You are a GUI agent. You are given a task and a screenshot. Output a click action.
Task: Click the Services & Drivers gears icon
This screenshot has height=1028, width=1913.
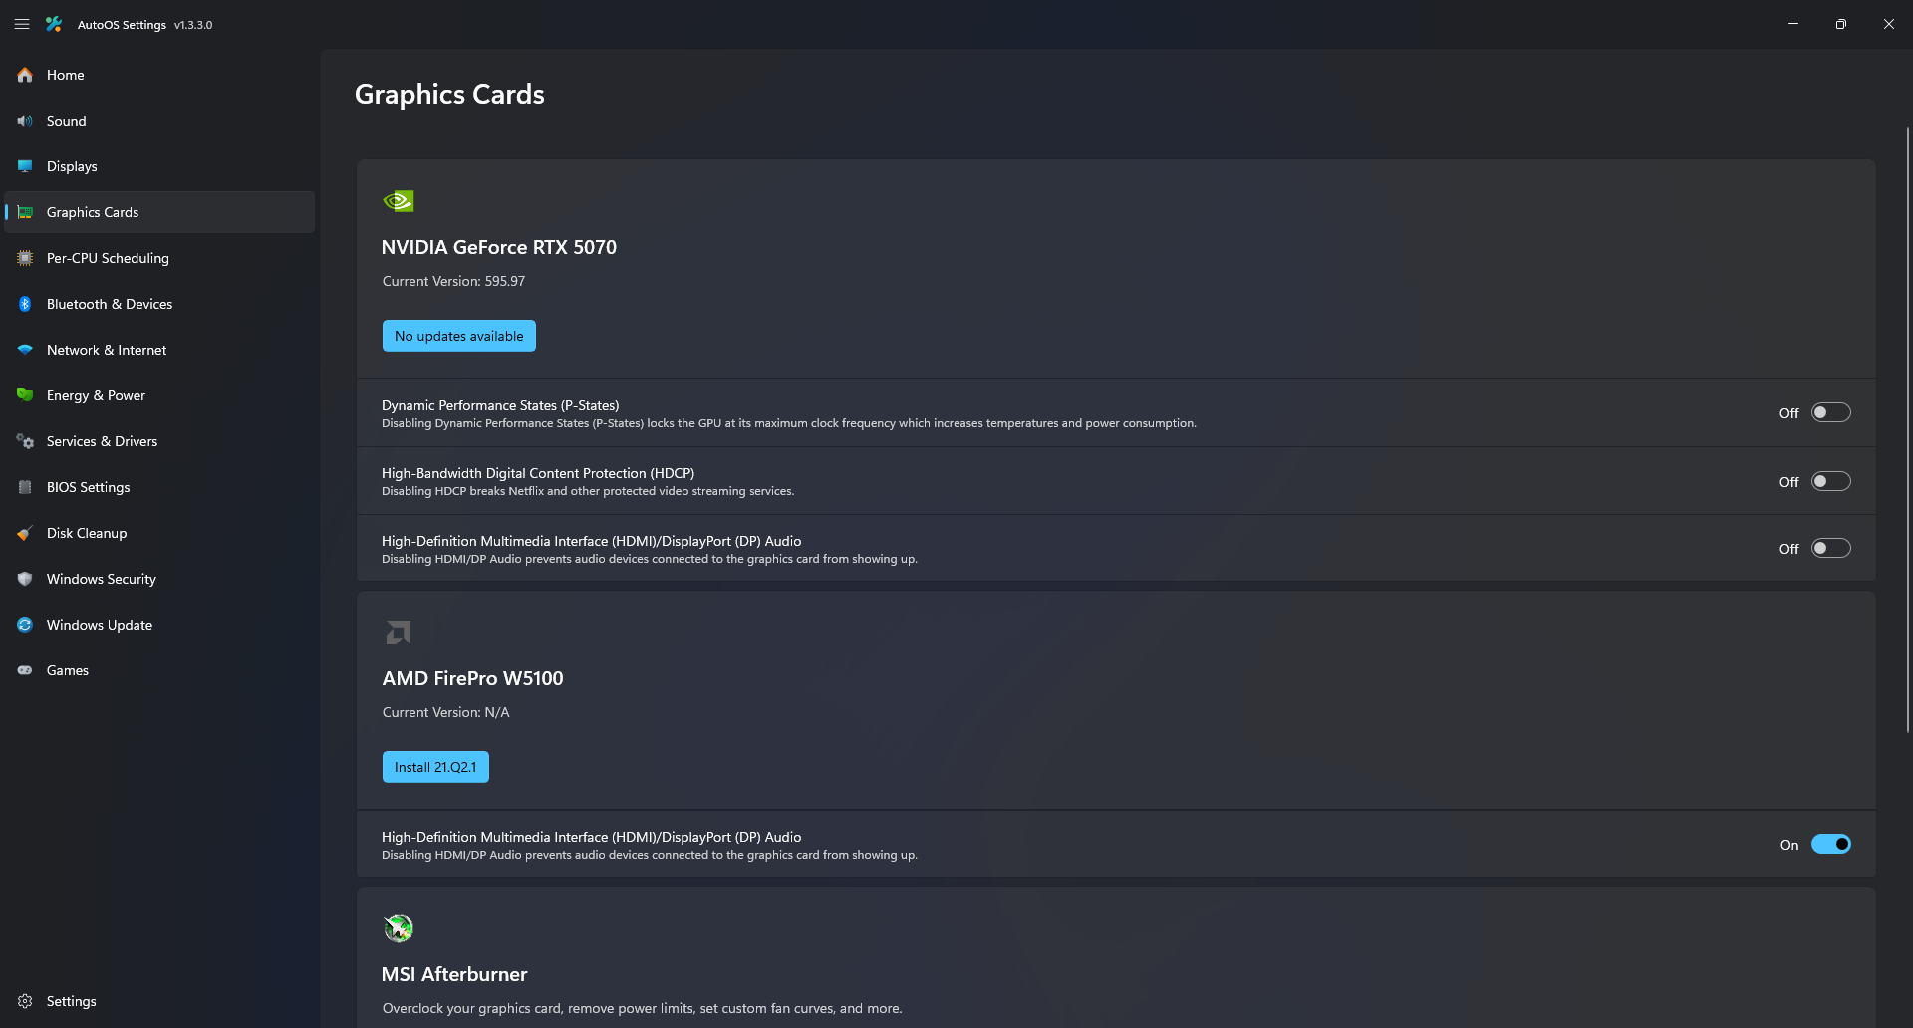tap(25, 441)
